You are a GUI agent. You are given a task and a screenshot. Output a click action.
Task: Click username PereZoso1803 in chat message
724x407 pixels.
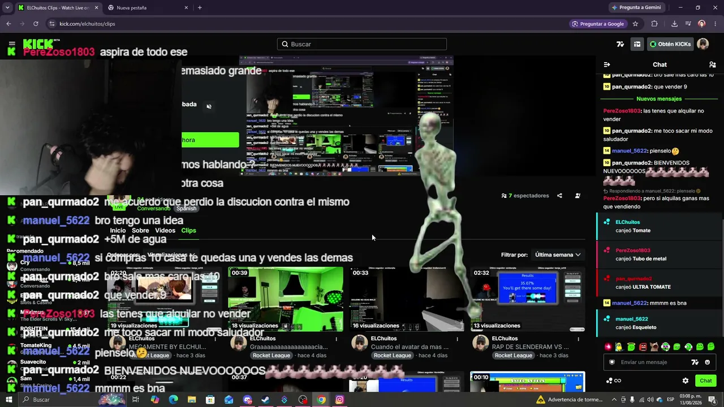(x=622, y=111)
